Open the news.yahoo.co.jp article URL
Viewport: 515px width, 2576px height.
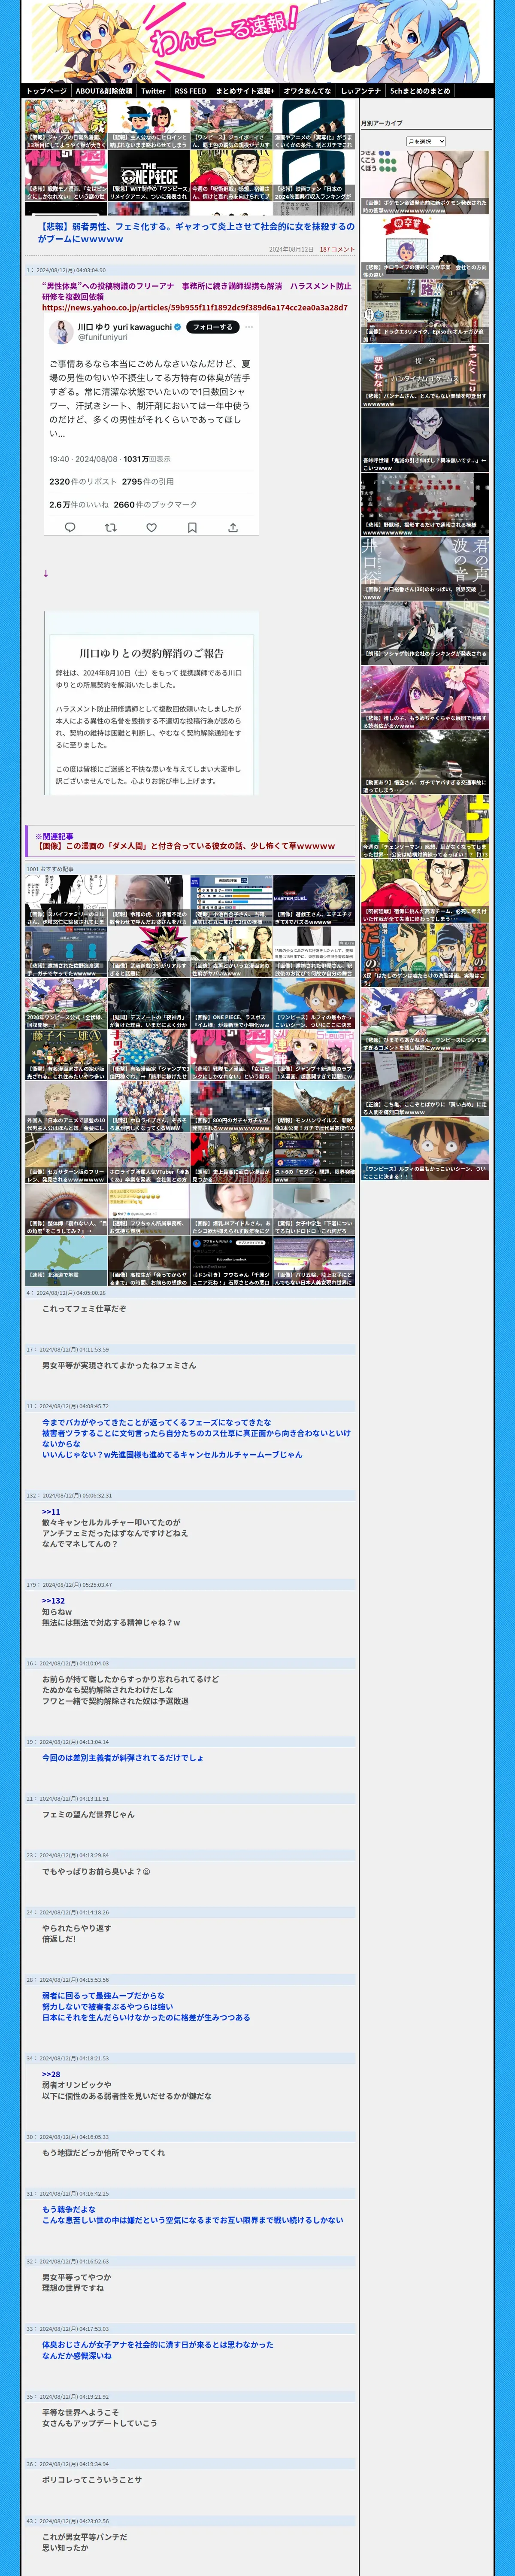point(195,307)
